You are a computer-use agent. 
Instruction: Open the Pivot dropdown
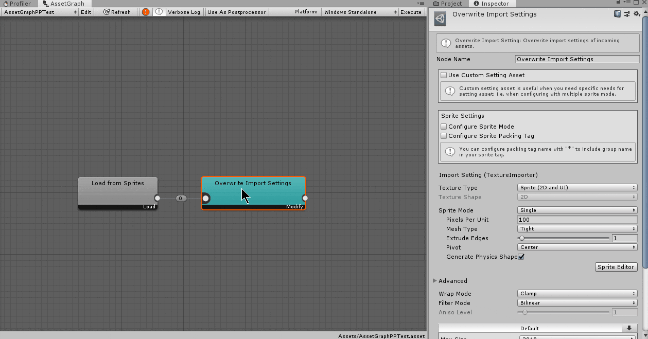[577, 247]
